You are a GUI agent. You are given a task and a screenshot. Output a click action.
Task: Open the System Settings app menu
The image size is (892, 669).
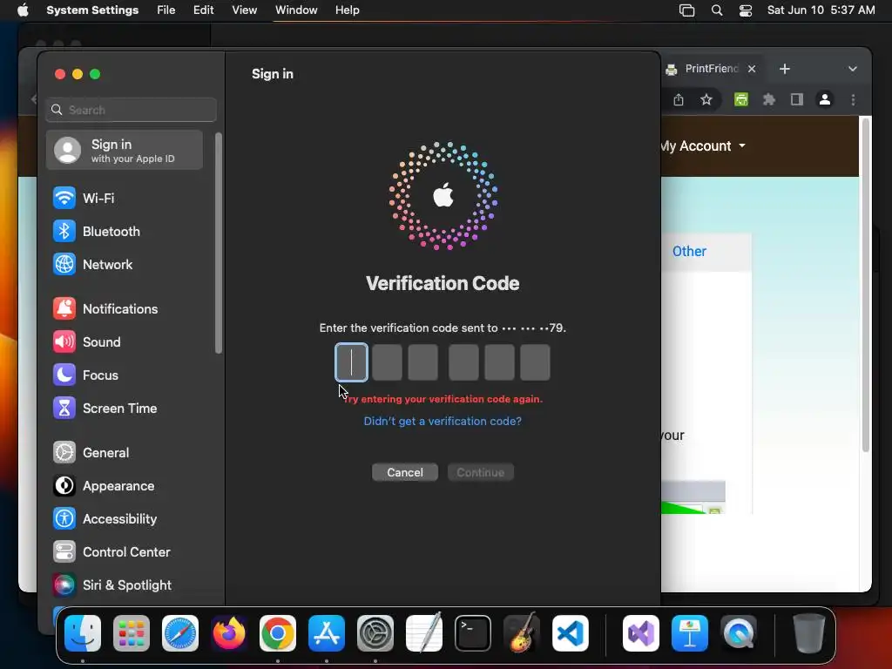click(x=92, y=10)
